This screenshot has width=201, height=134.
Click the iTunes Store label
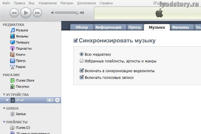(25, 80)
